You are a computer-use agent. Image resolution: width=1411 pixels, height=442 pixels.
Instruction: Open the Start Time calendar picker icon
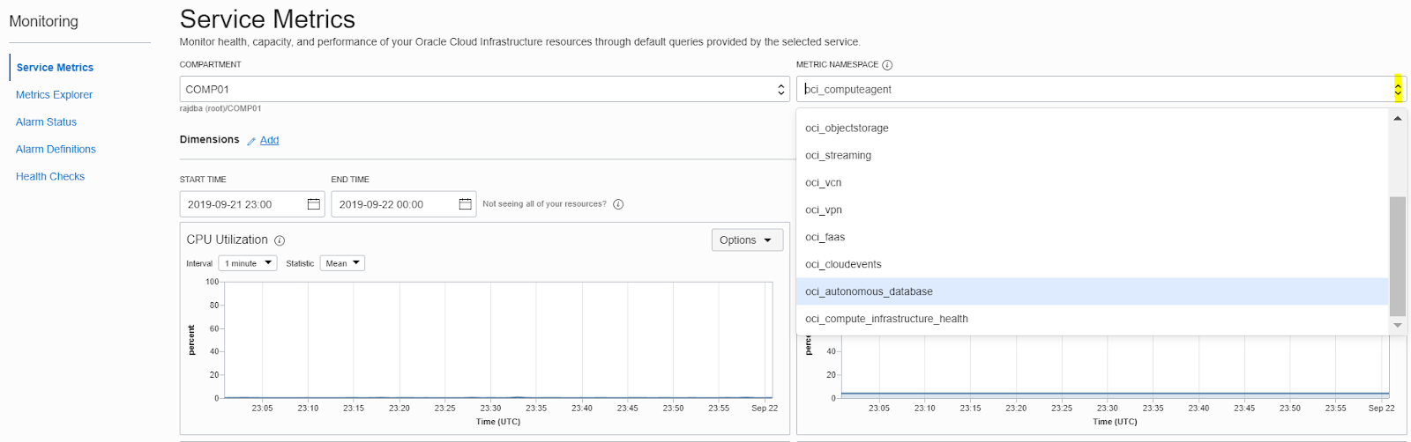coord(313,204)
